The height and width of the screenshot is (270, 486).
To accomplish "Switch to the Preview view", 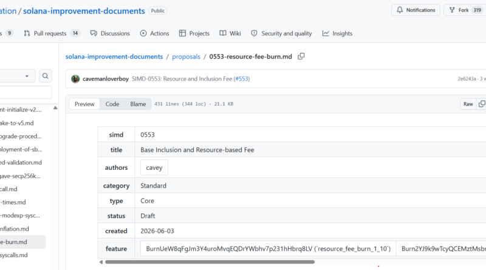I will click(x=84, y=104).
